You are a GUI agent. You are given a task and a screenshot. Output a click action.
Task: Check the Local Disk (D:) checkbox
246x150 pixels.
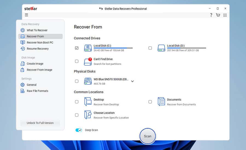pos(150,48)
